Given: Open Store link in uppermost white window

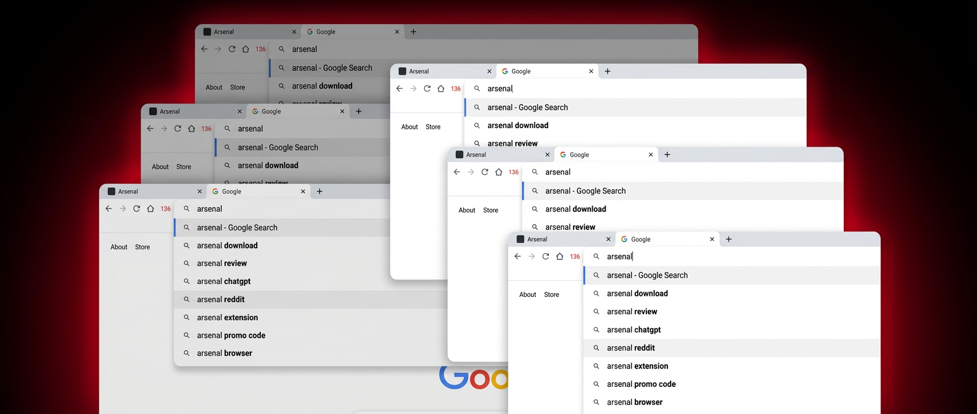Looking at the screenshot, I should [x=433, y=127].
